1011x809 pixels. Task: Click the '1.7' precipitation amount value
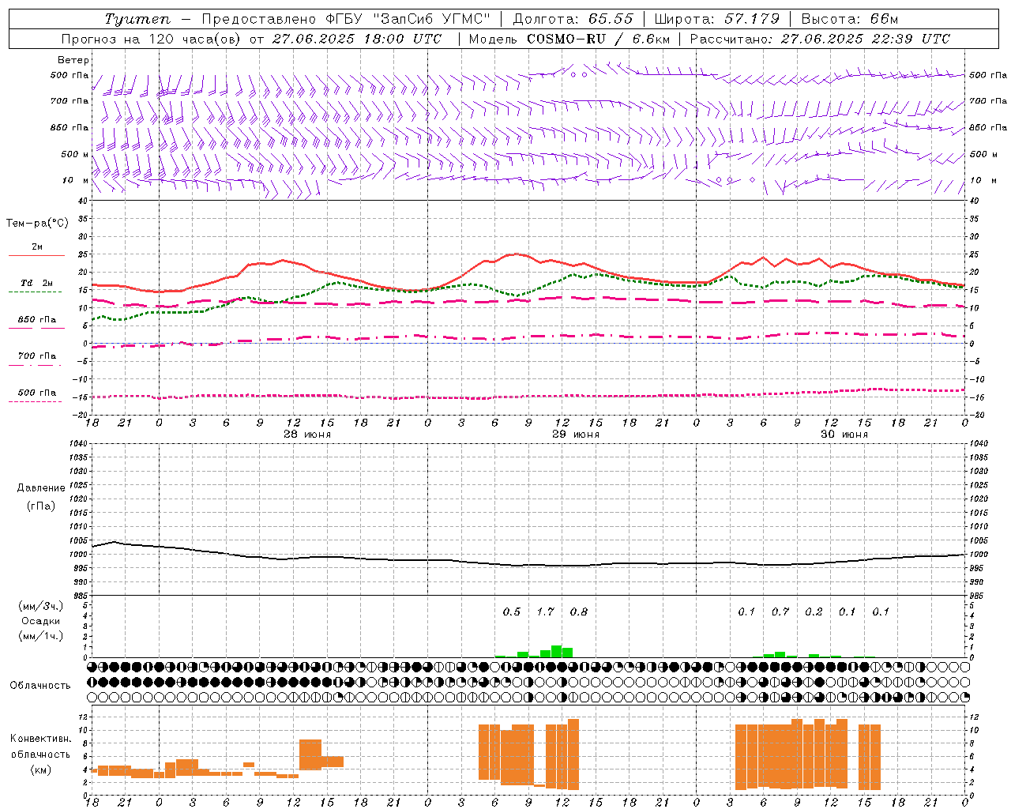[546, 612]
